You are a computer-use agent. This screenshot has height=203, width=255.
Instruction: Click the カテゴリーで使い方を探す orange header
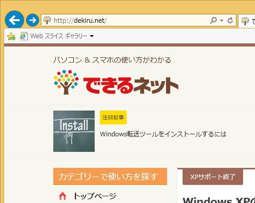coord(110,177)
